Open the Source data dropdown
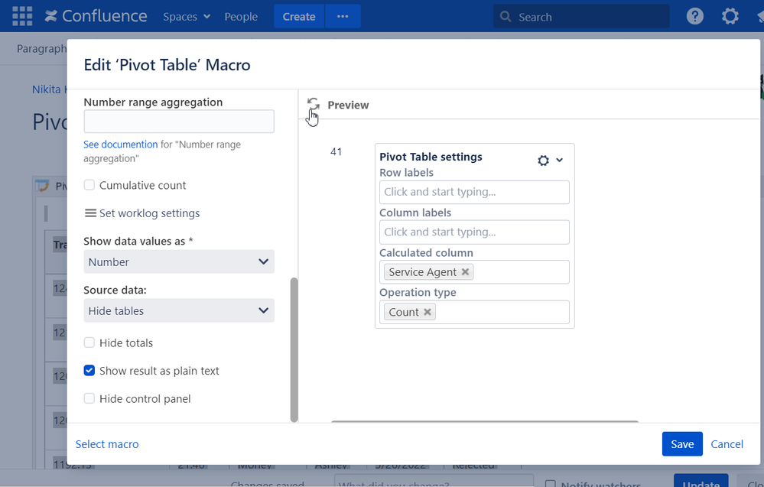 pos(179,310)
